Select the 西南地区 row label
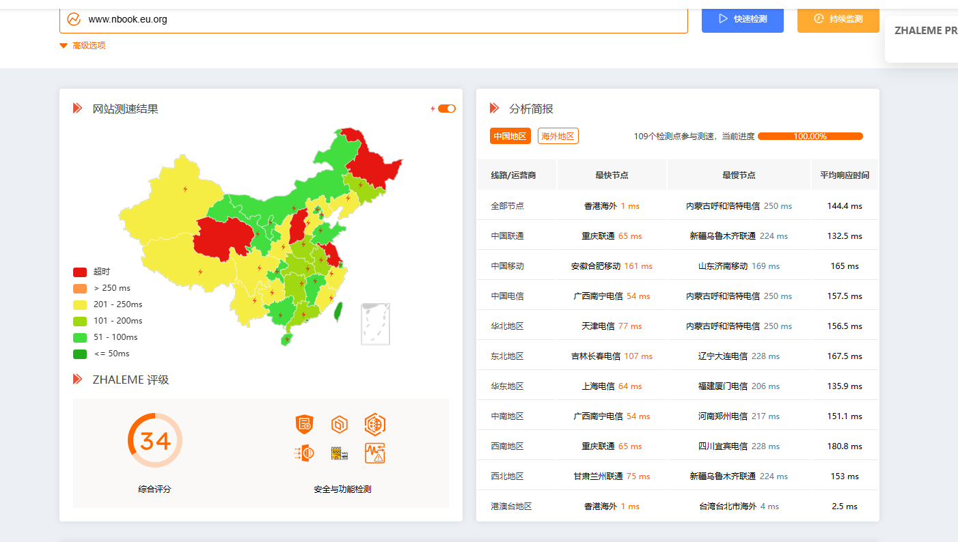 point(507,446)
